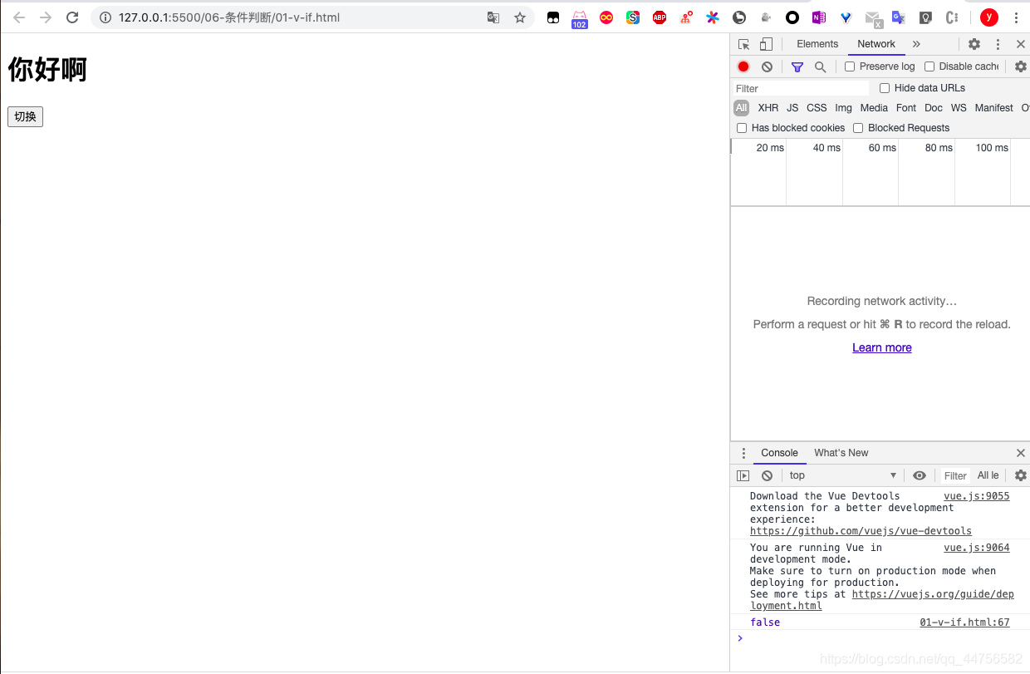This screenshot has width=1030, height=674.
Task: Click the 切换 button on page
Action: (x=25, y=117)
